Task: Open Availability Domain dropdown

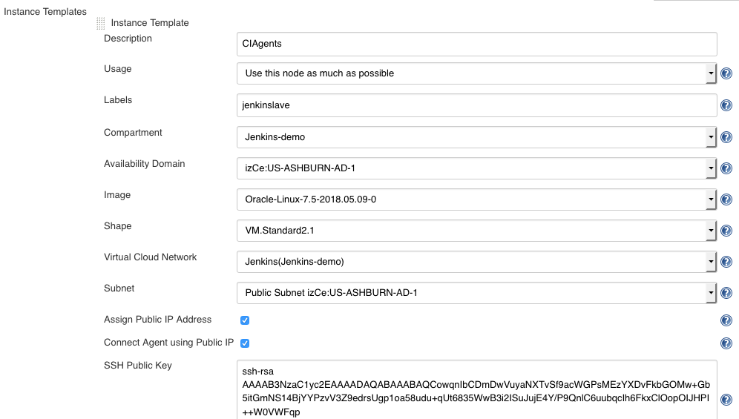Action: click(x=476, y=168)
